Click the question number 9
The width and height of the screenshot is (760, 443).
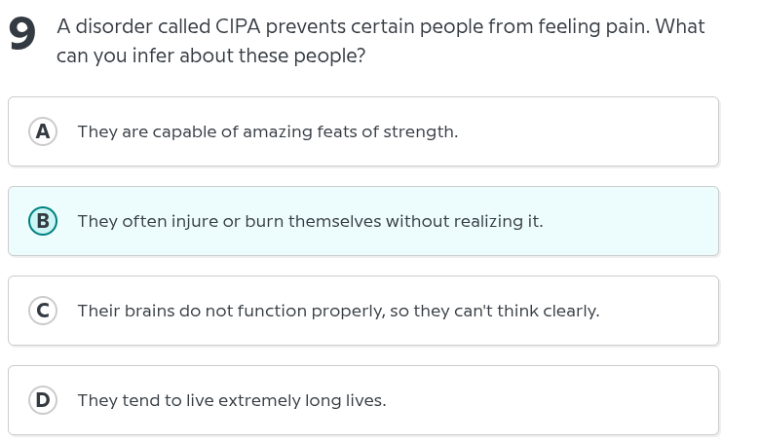coord(21,35)
